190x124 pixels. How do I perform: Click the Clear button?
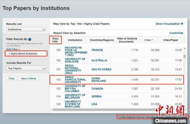[x=12, y=78]
